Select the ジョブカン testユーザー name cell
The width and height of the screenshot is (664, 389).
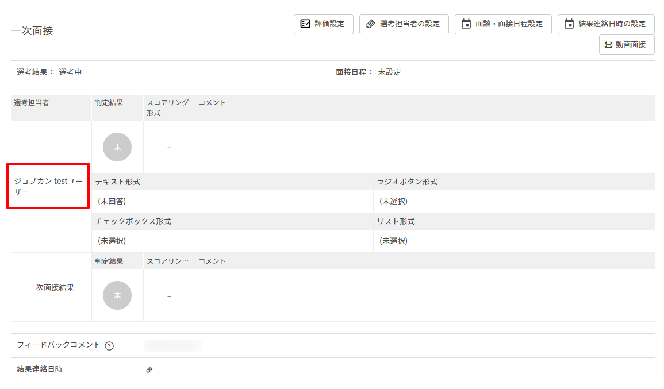[x=48, y=186]
